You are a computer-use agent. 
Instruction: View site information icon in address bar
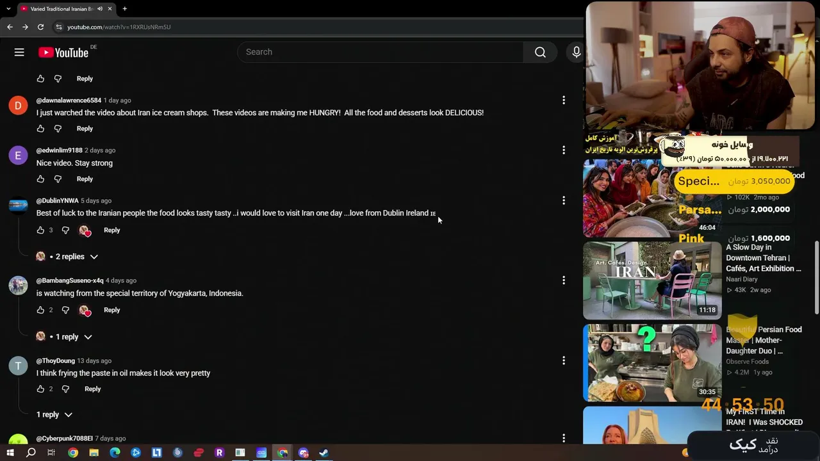(58, 27)
